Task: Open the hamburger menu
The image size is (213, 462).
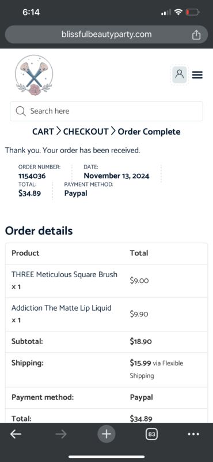Action: point(197,75)
